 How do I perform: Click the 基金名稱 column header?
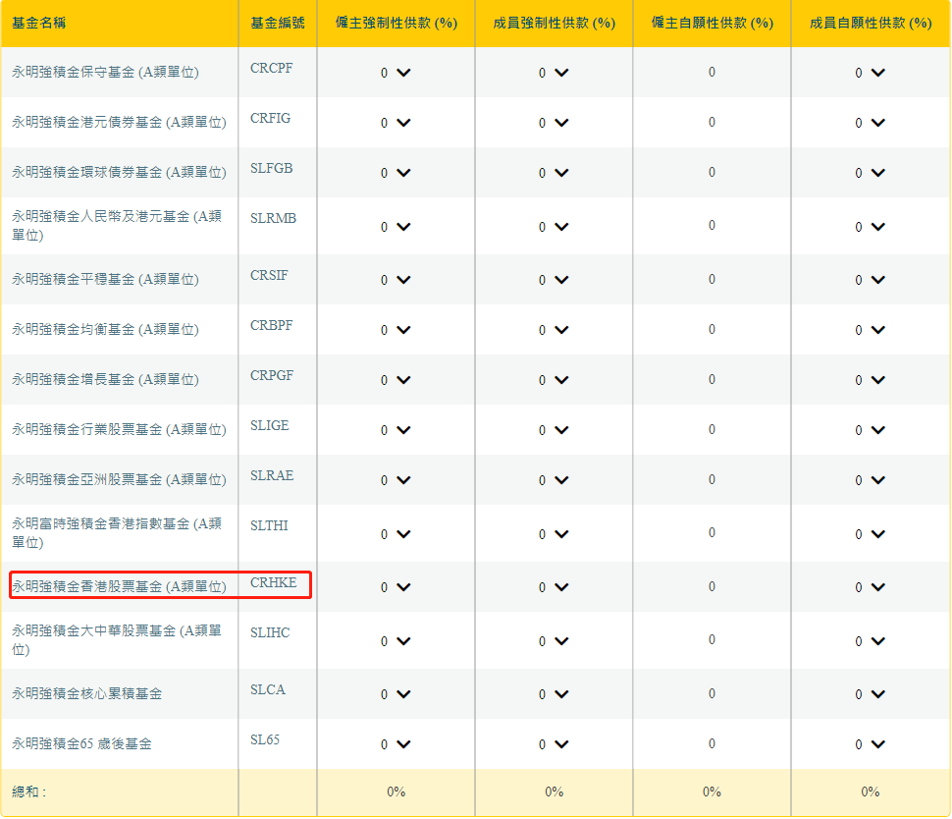[39, 24]
